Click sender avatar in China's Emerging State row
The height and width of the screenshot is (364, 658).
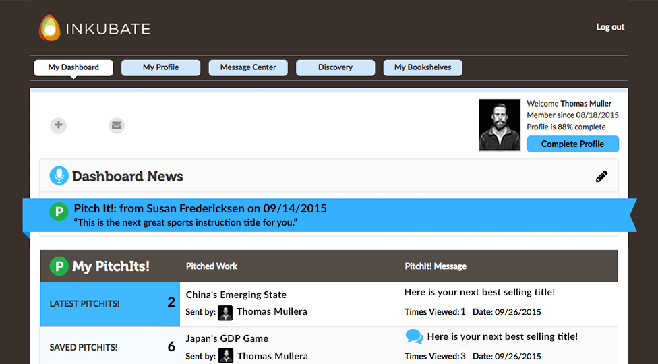pyautogui.click(x=225, y=312)
